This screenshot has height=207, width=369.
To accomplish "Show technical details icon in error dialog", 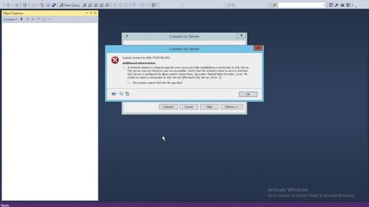I will 127,94.
